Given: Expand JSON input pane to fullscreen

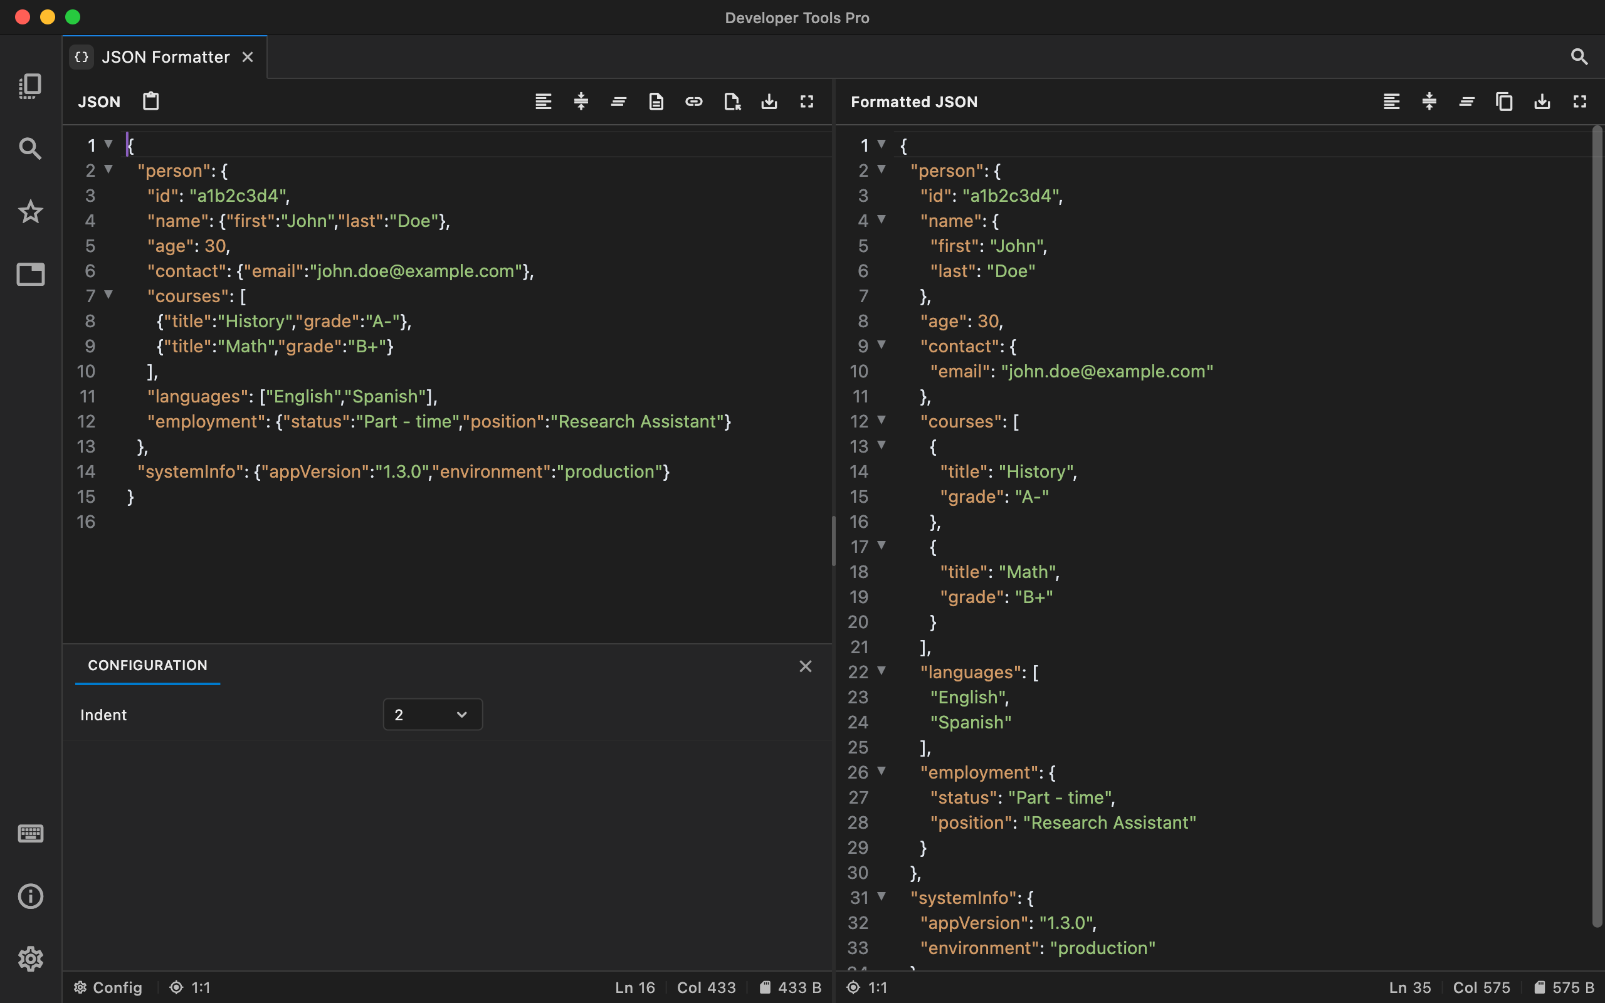Looking at the screenshot, I should [806, 102].
